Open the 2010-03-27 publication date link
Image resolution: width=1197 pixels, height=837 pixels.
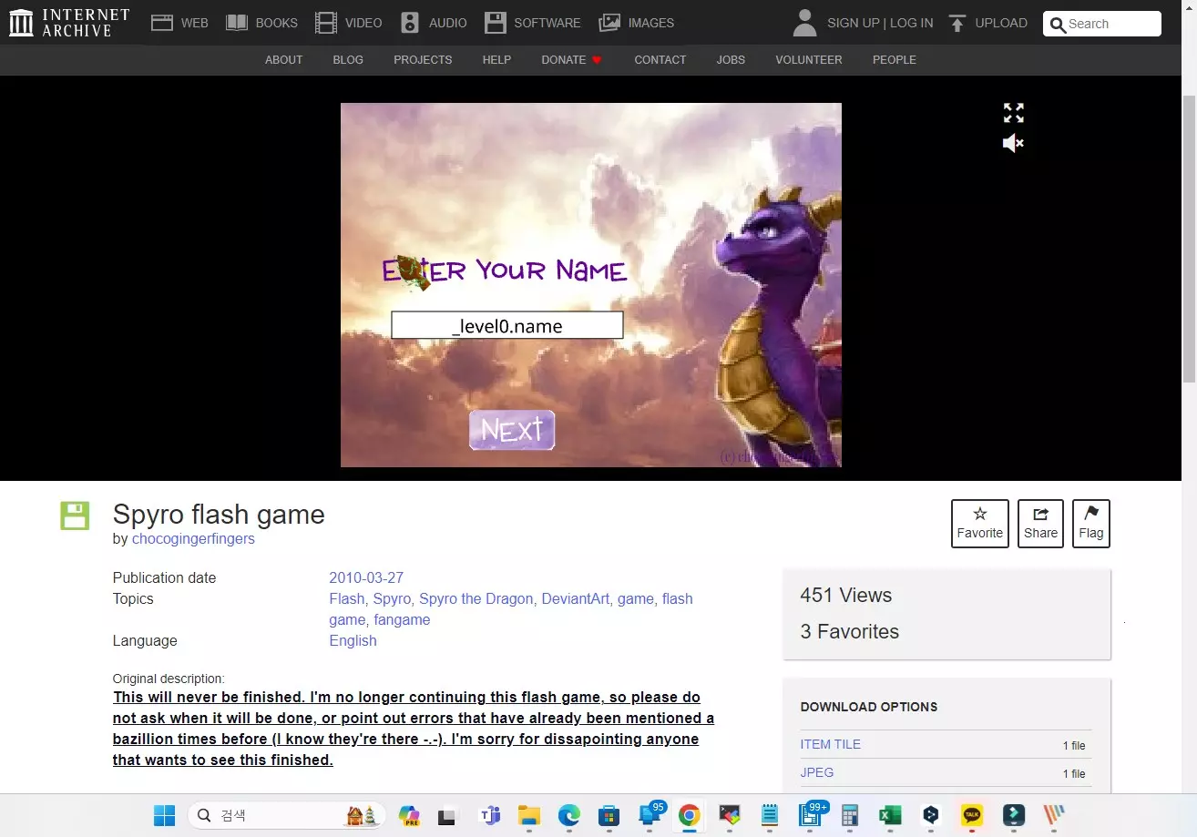(x=366, y=577)
